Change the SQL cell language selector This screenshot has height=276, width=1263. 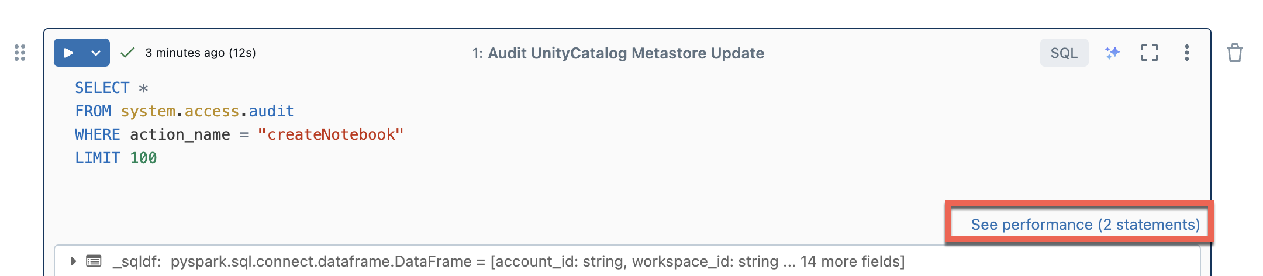(x=1064, y=53)
